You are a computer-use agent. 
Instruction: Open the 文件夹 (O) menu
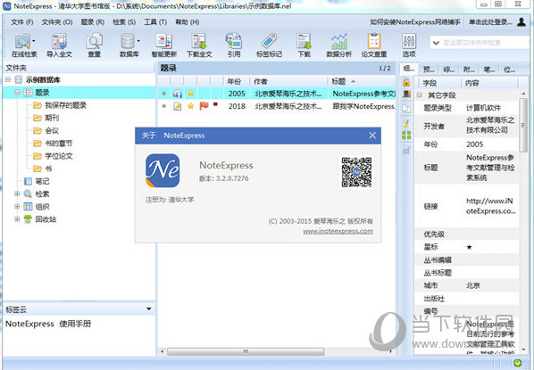57,22
